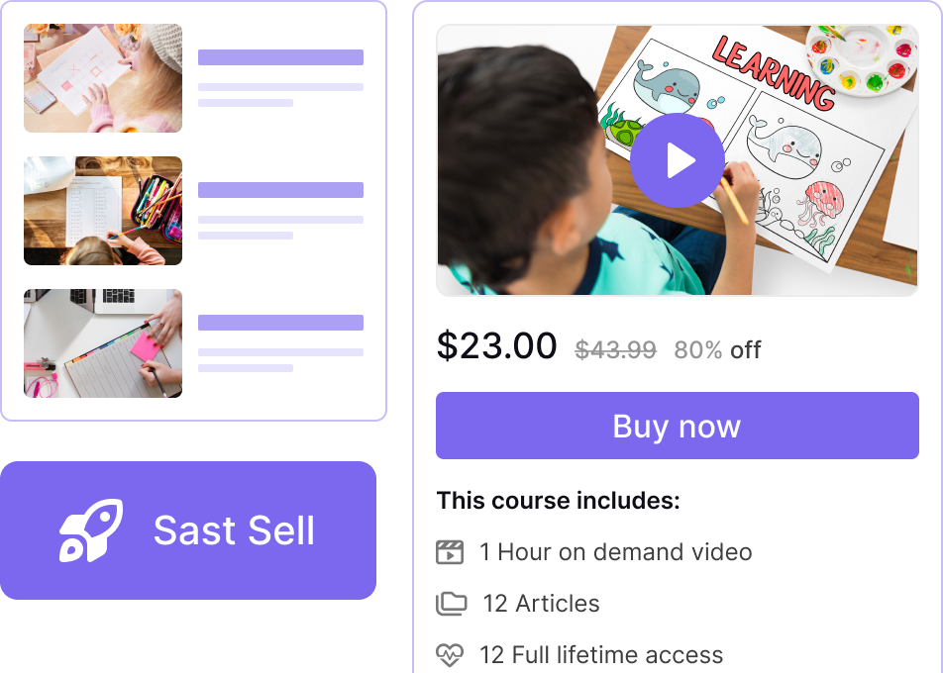Click the 1 Hour on demand video text

pyautogui.click(x=616, y=552)
